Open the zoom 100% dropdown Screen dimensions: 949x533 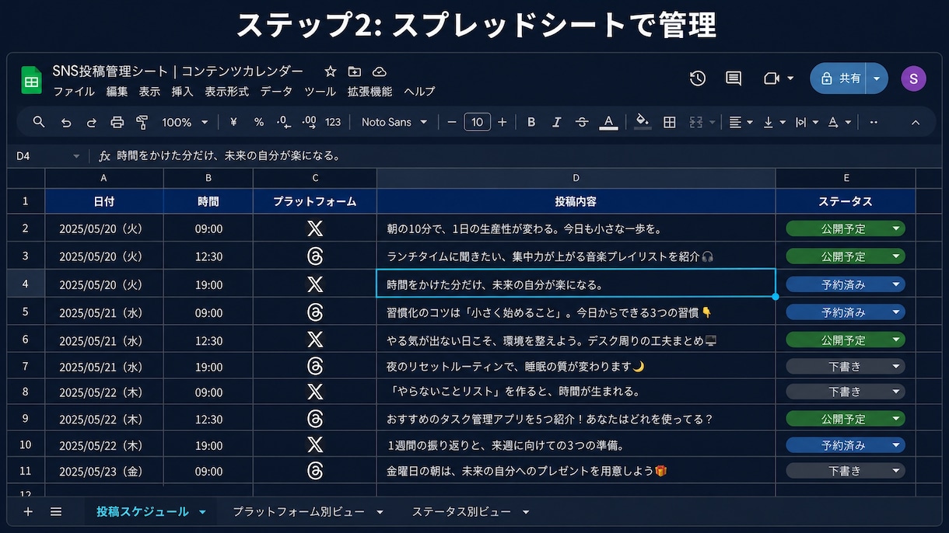pos(184,122)
